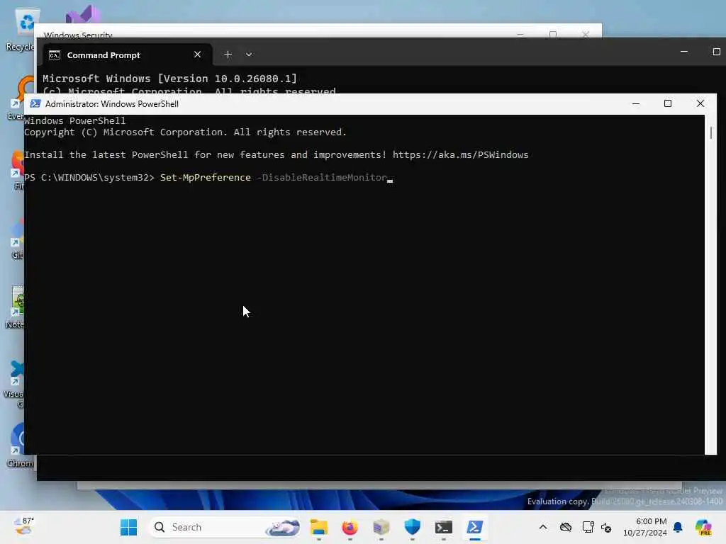
Task: Click the cloud sync tray icon
Action: click(565, 527)
